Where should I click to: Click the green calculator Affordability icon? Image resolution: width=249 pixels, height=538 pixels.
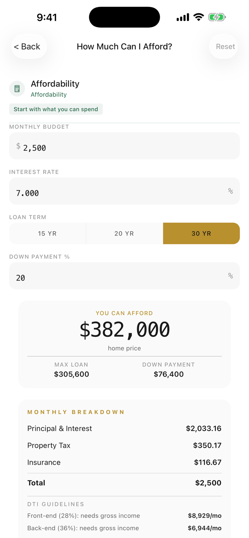point(17,89)
